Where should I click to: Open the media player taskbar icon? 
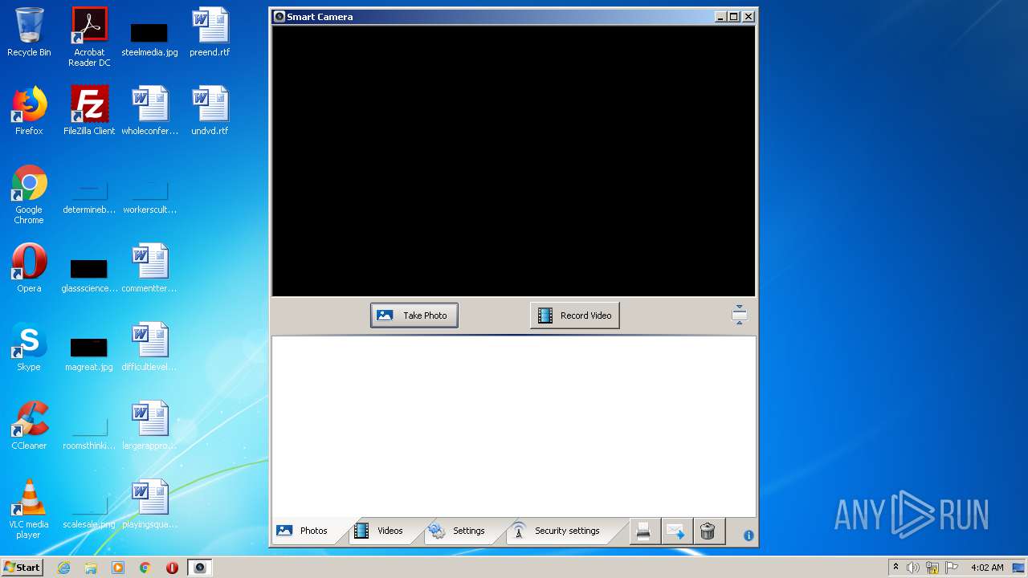[x=118, y=568]
